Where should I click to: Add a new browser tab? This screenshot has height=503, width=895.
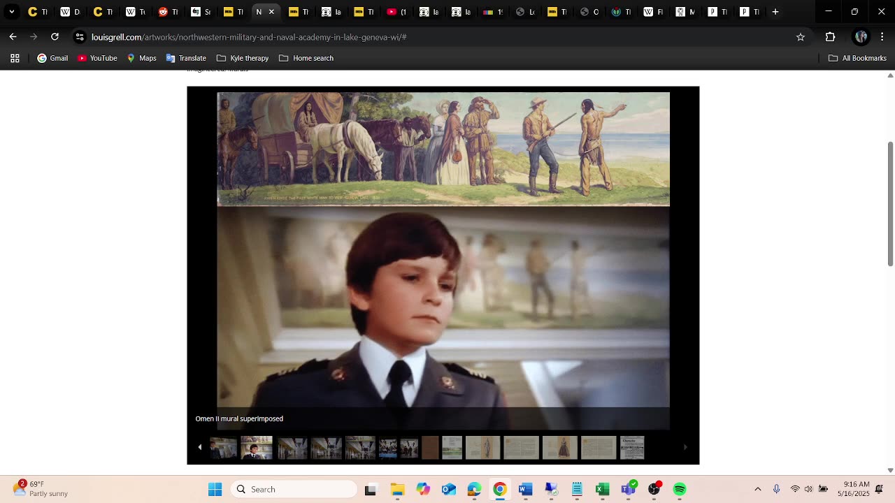click(775, 11)
